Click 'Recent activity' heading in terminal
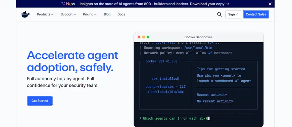This screenshot has height=127, width=292. click(212, 95)
